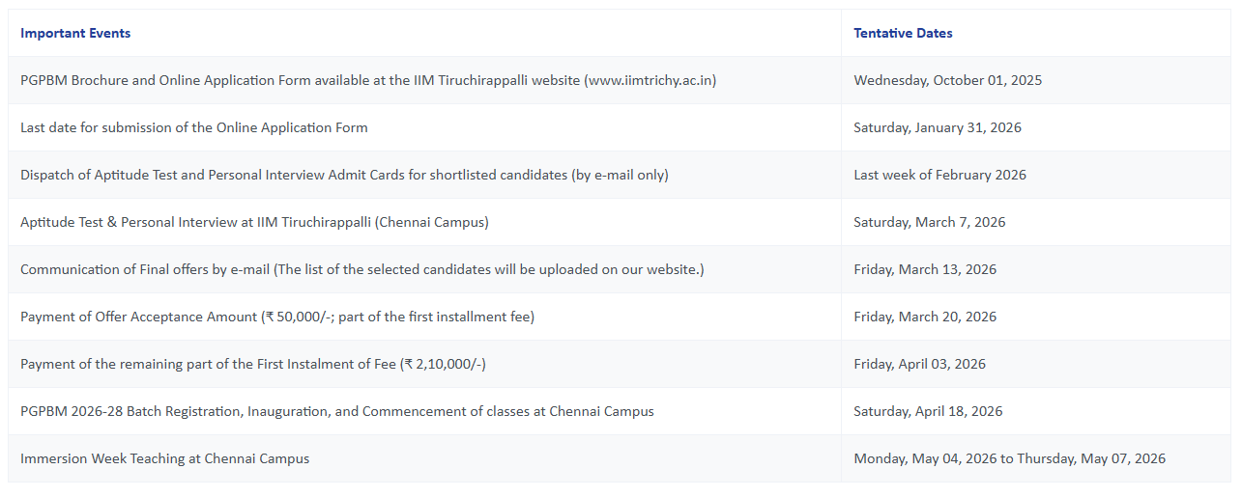Click the remaining First Instalment of Fee row
This screenshot has width=1242, height=497.
tap(620, 364)
